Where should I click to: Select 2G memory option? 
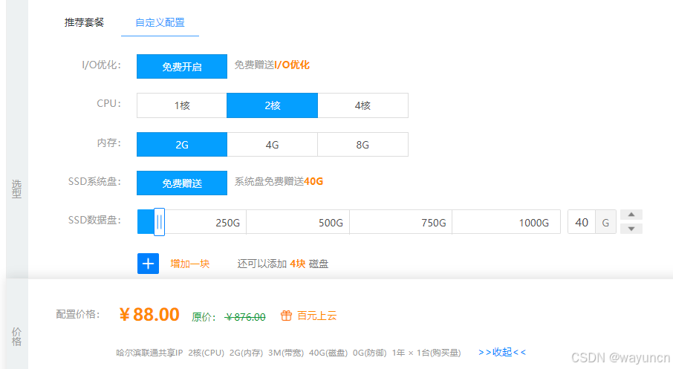coord(182,145)
